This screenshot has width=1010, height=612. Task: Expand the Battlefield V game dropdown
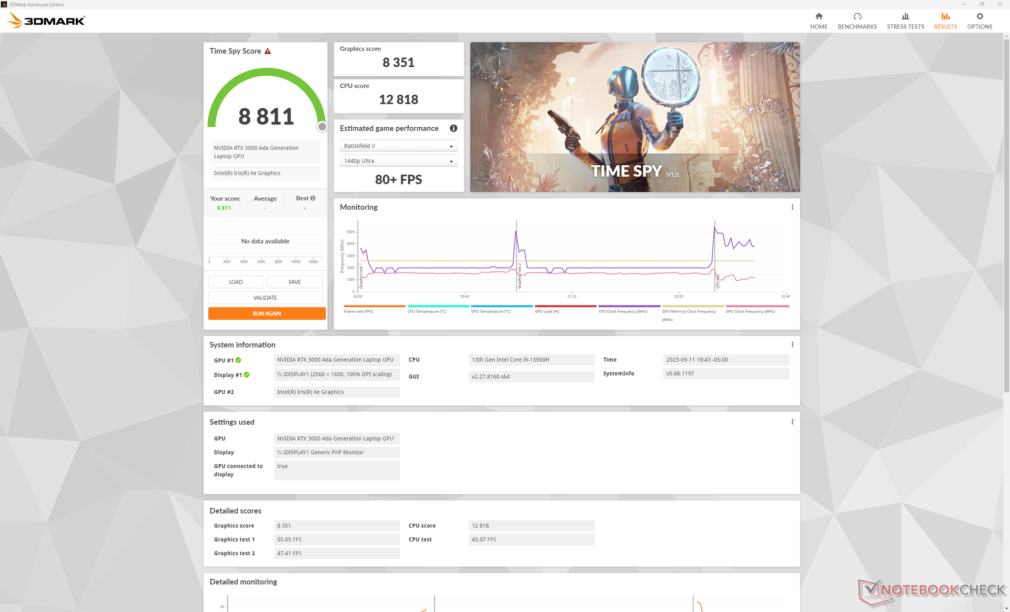pos(398,146)
